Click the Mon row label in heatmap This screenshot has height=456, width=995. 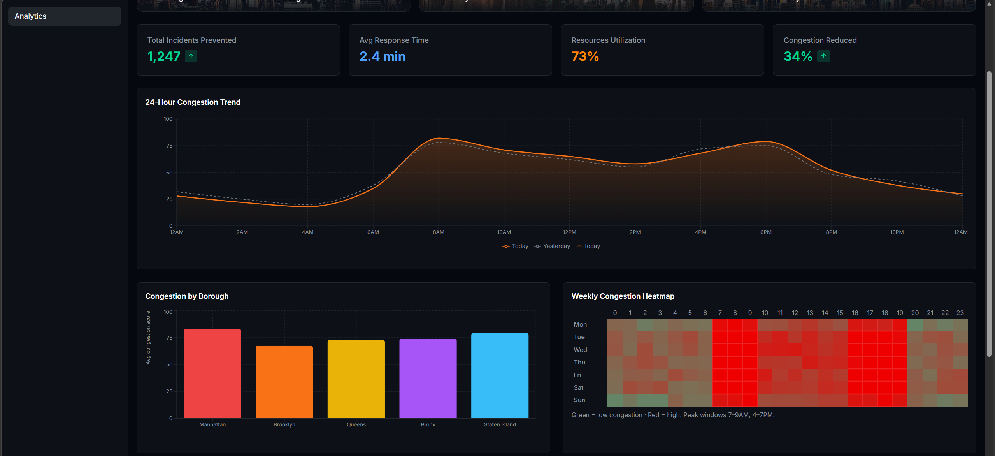pyautogui.click(x=580, y=325)
